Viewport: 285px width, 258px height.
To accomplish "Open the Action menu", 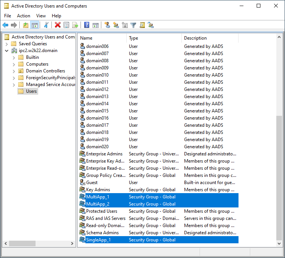I will (x=23, y=16).
